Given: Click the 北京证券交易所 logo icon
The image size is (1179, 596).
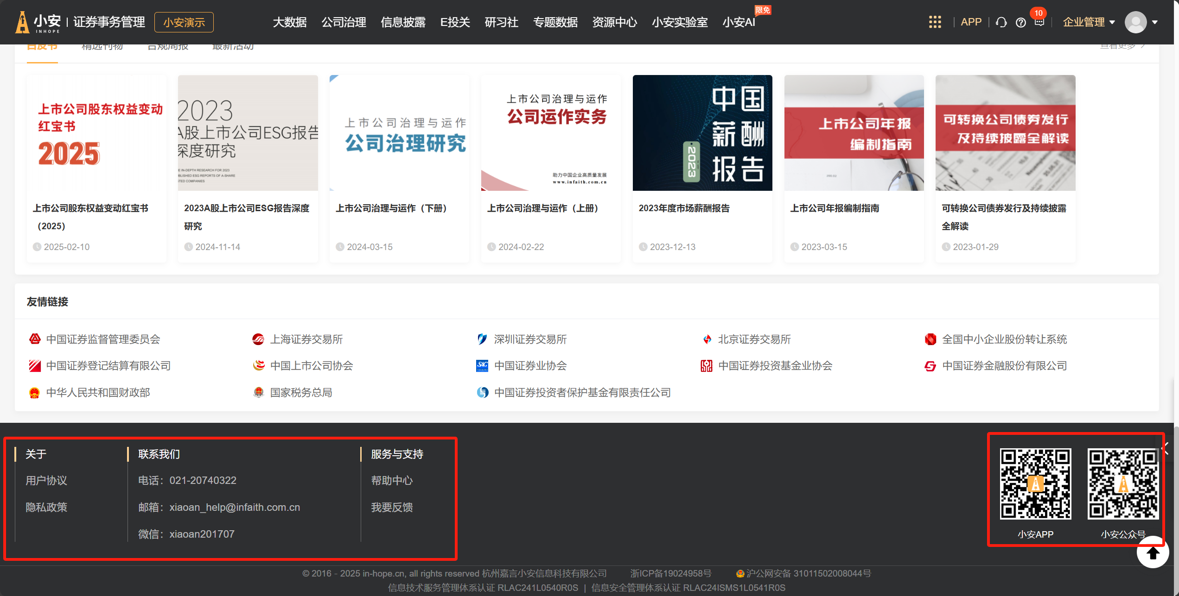Looking at the screenshot, I should pyautogui.click(x=707, y=339).
